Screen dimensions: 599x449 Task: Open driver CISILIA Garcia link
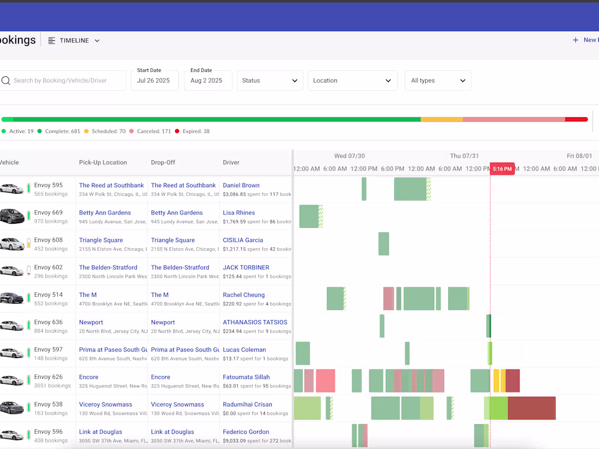243,240
